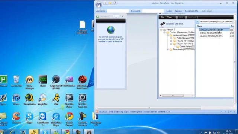Click the News Feed icon in status bar
The height and width of the screenshot is (134, 238).
[97, 112]
